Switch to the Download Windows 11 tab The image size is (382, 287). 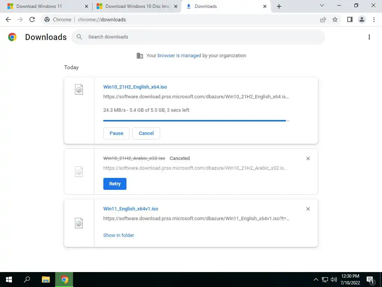(x=46, y=6)
